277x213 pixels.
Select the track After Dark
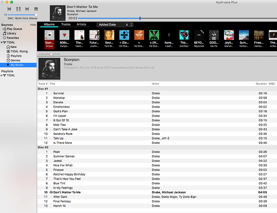[157, 197]
